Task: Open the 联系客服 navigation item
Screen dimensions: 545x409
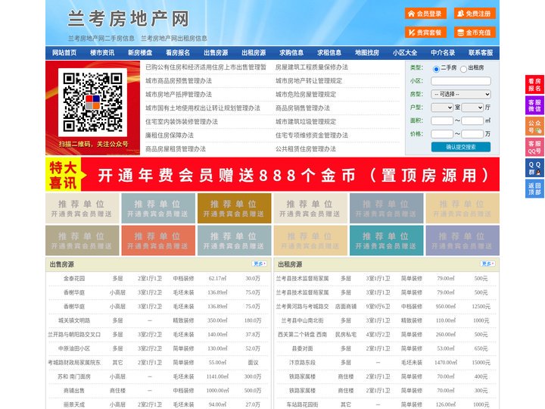Action: pyautogui.click(x=481, y=53)
